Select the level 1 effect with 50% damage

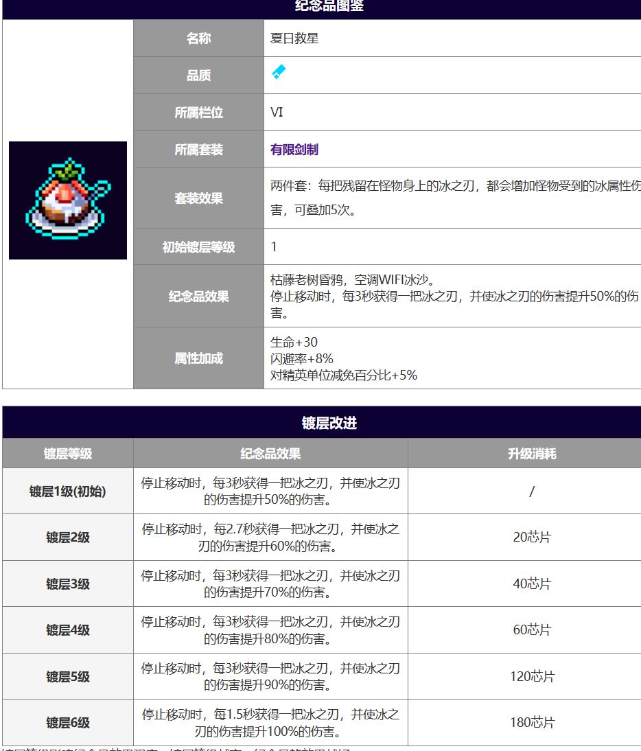pyautogui.click(x=270, y=492)
